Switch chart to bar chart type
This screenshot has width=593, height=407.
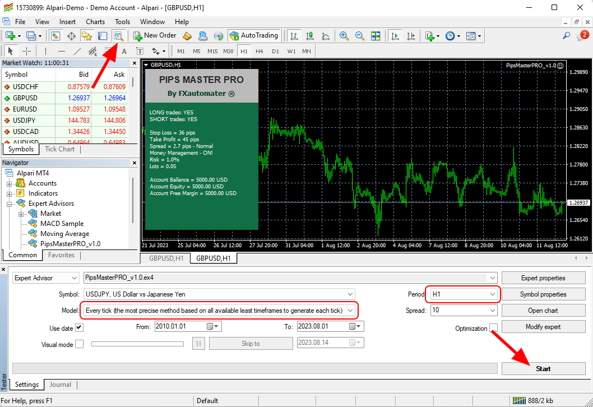[x=294, y=36]
